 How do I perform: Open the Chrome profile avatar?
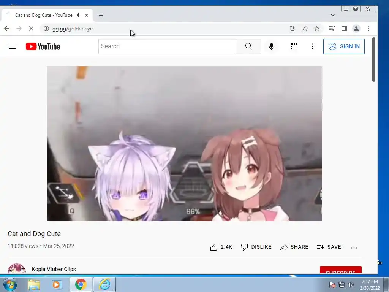356,29
